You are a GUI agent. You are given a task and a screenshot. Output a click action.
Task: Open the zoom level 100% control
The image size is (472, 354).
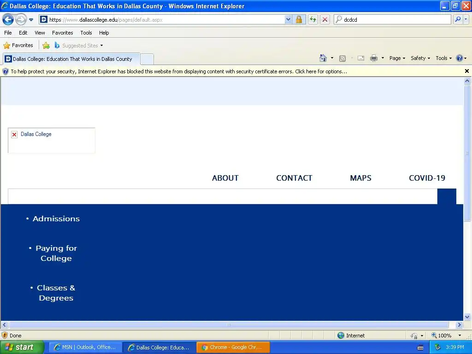tap(442, 336)
